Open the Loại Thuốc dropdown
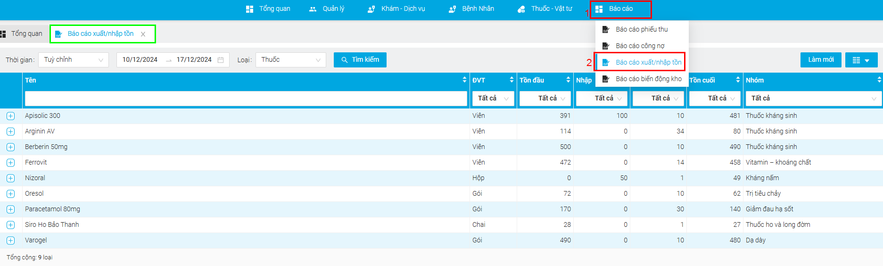 291,60
